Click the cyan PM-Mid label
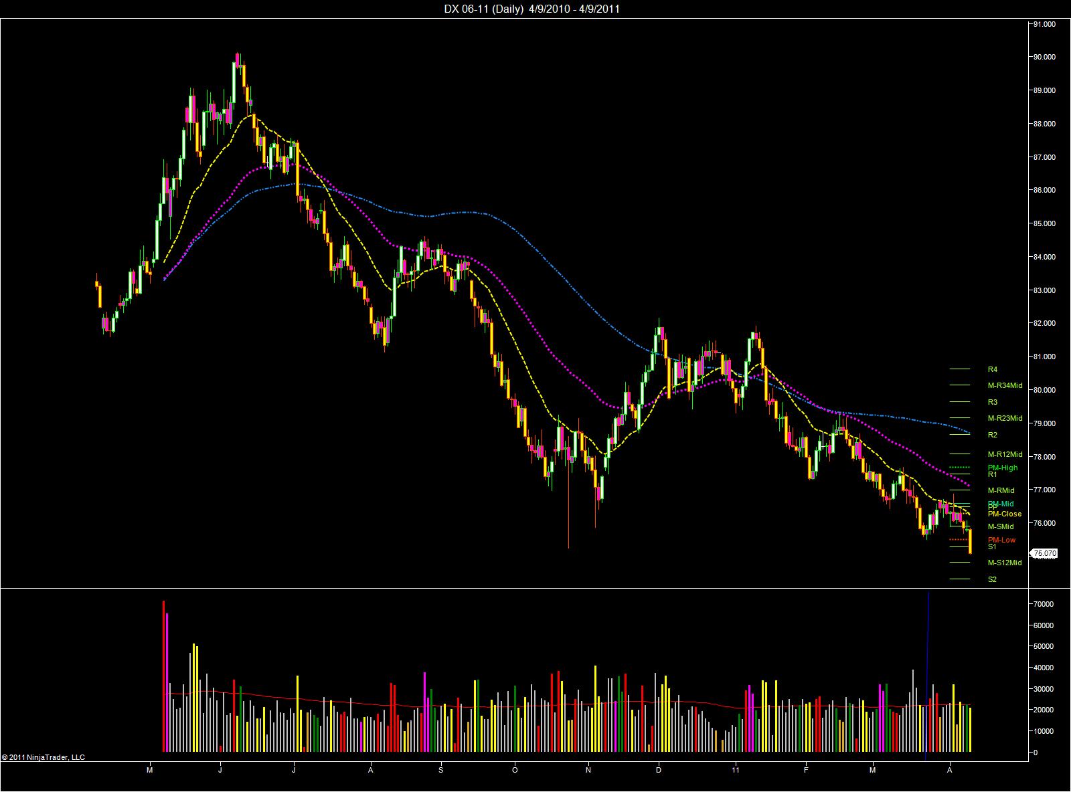1071x792 pixels. coord(1001,504)
